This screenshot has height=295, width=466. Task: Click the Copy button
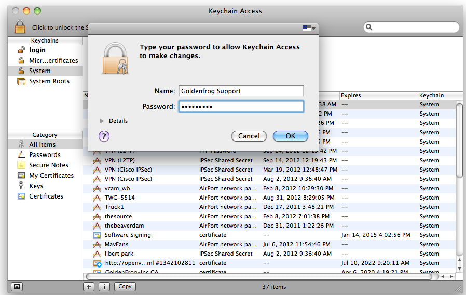point(125,286)
